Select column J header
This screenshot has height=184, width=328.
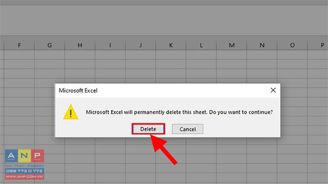[141, 45]
